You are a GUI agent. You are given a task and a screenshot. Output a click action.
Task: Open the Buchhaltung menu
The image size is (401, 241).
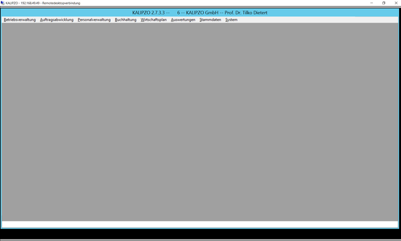[126, 19]
